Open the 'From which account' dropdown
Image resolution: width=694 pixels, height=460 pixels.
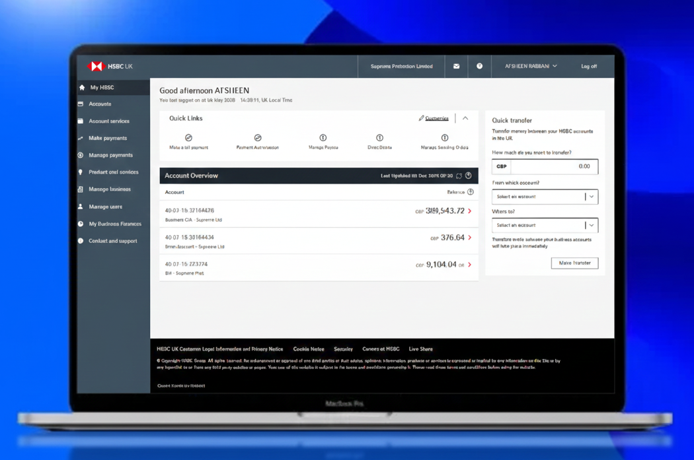(545, 197)
